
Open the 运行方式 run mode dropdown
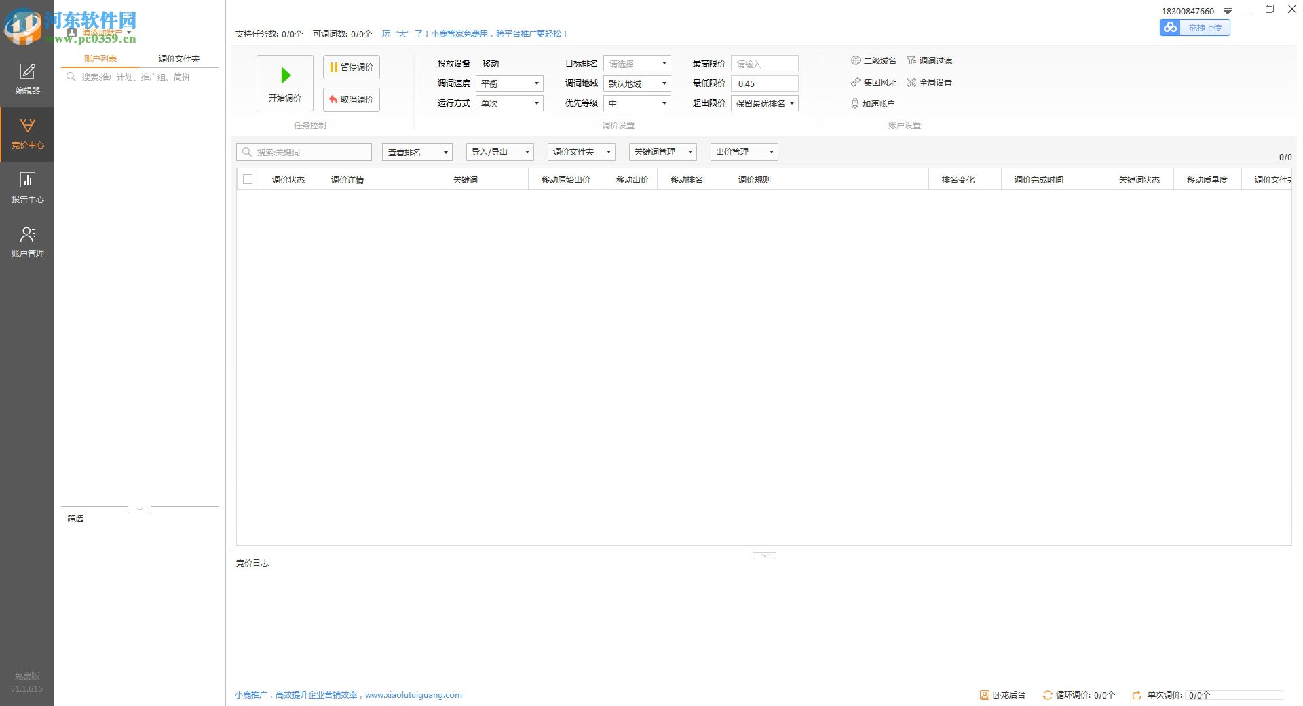click(x=509, y=103)
